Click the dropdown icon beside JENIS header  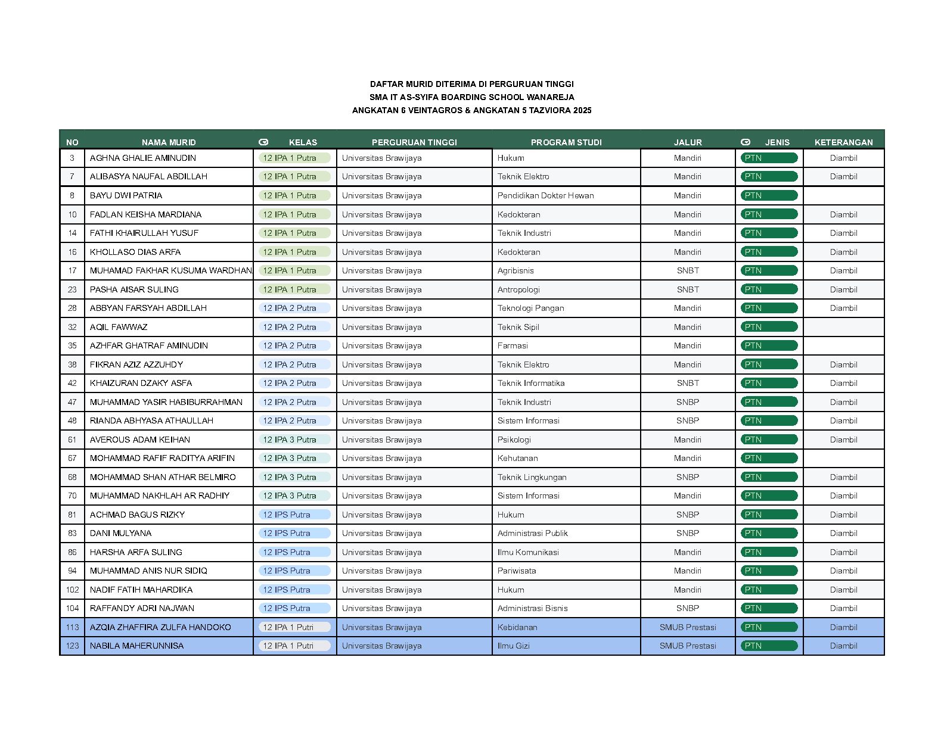coord(746,142)
